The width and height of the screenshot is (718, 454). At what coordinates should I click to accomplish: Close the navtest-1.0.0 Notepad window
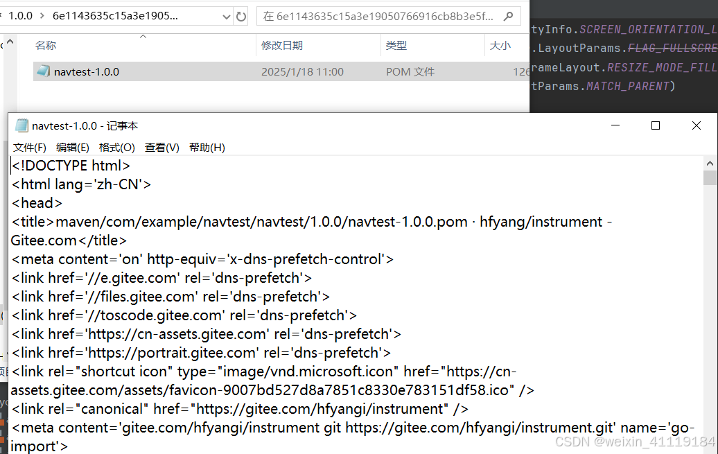697,125
